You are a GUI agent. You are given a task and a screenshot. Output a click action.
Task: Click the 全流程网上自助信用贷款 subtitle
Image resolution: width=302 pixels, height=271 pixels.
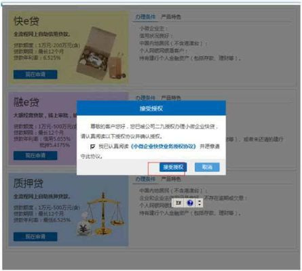tap(42, 35)
